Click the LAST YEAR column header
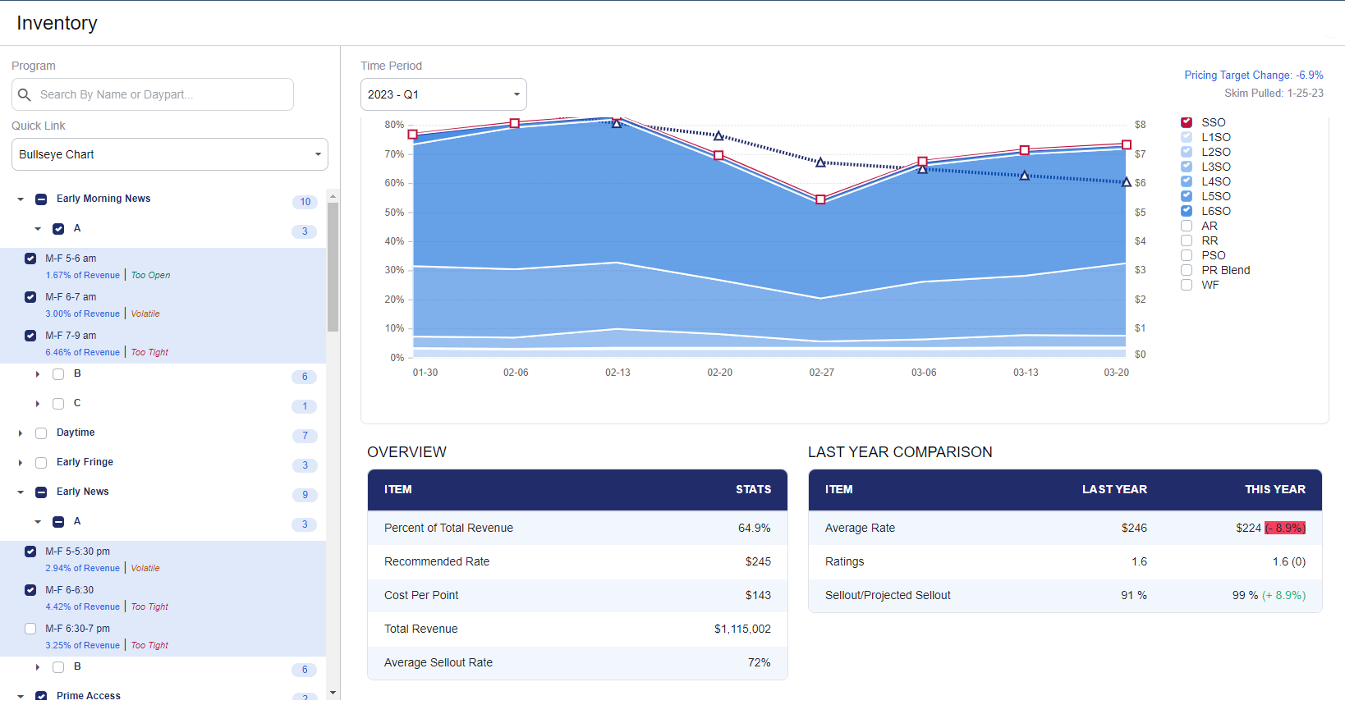The width and height of the screenshot is (1345, 705). tap(1114, 489)
